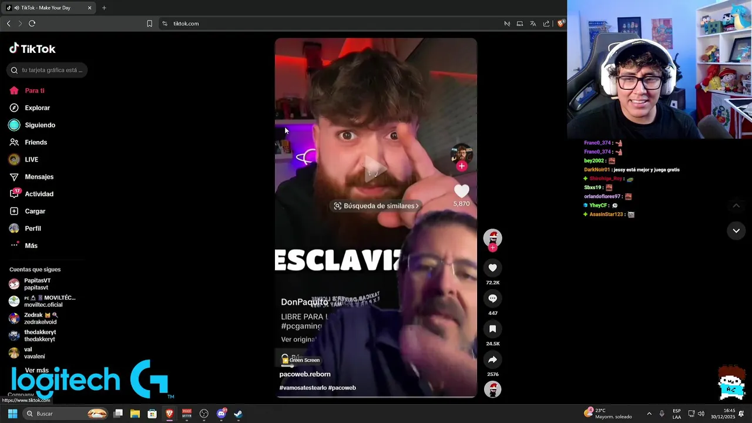Like the video with the heart button
Image resolution: width=752 pixels, height=423 pixels.
point(492,268)
